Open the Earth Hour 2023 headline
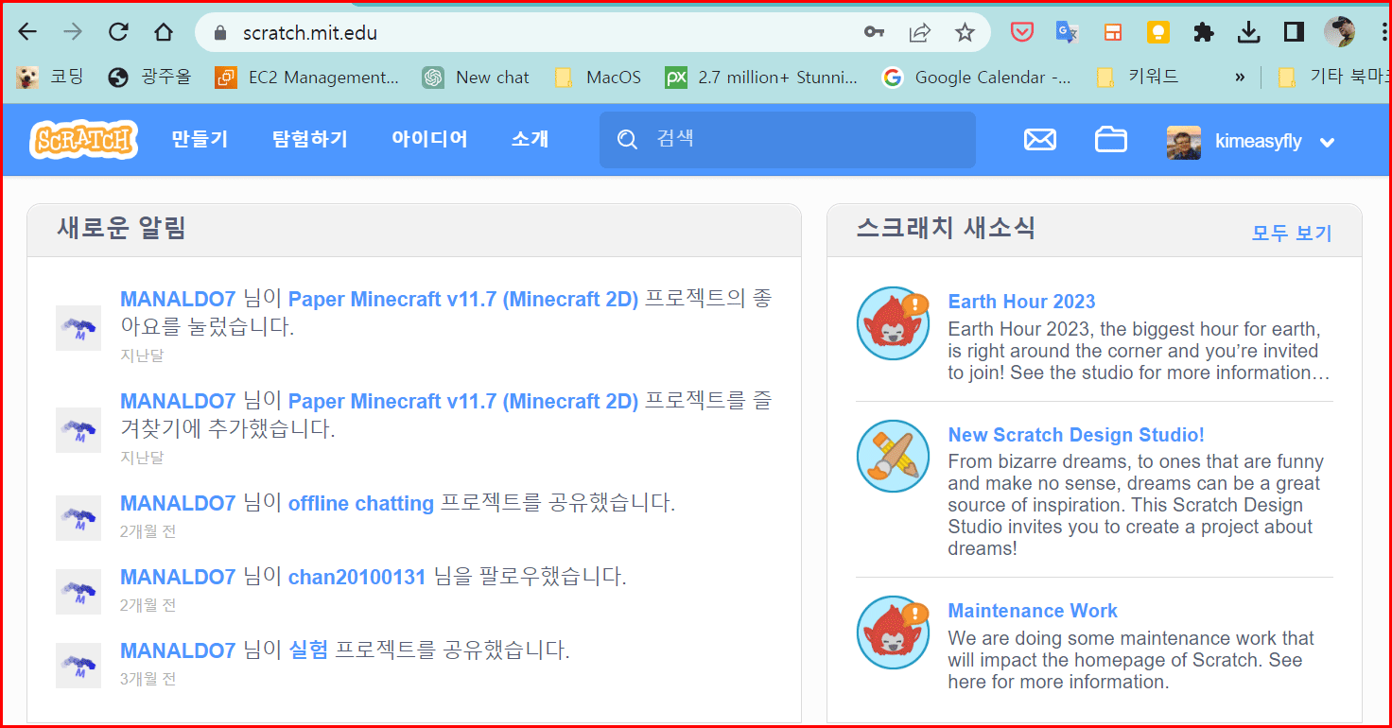 point(1021,302)
